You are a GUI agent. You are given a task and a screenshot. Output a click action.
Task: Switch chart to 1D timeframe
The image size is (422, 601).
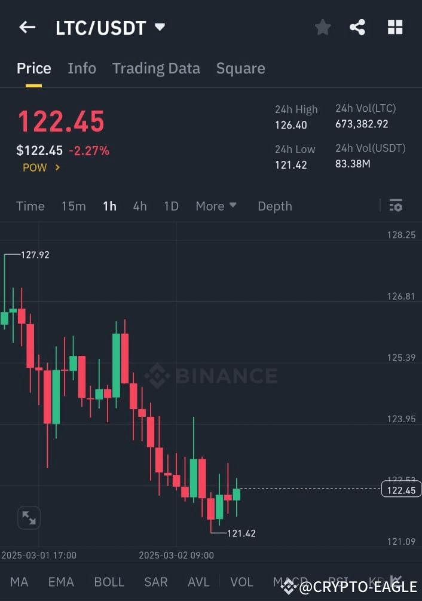tap(171, 206)
